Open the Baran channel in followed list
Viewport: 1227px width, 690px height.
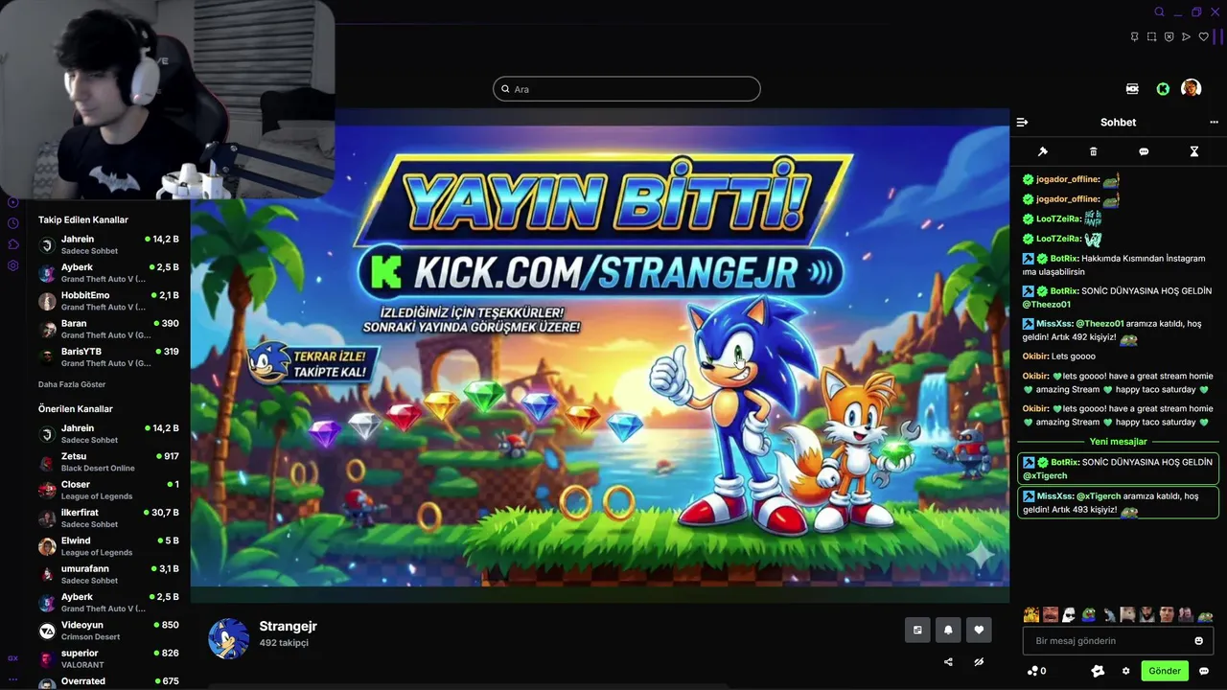tap(108, 329)
